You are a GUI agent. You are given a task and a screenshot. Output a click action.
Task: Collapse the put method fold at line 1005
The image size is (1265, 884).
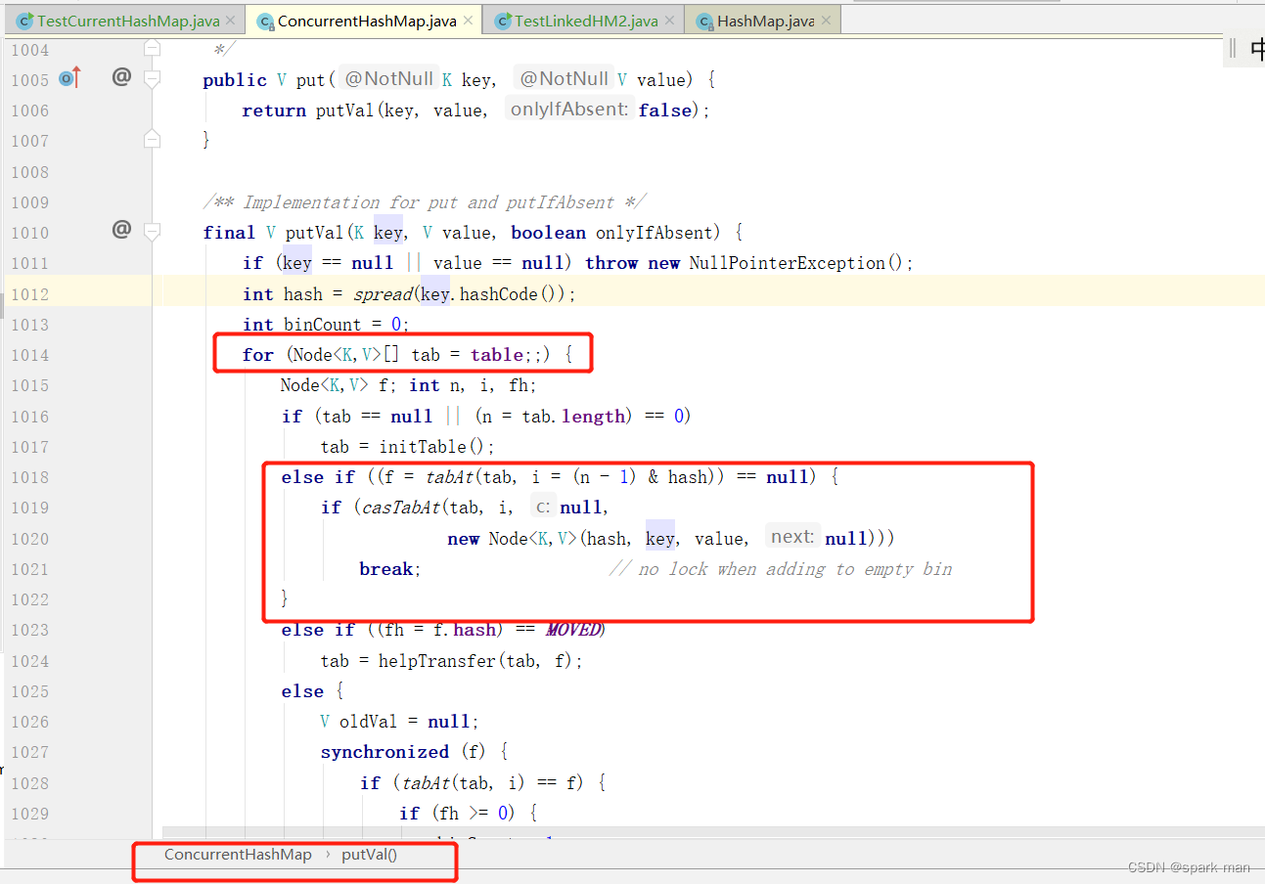tap(152, 79)
